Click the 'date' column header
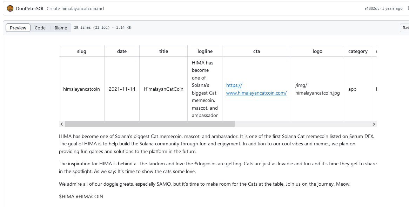Screen dimensions: 409x207 [122, 51]
